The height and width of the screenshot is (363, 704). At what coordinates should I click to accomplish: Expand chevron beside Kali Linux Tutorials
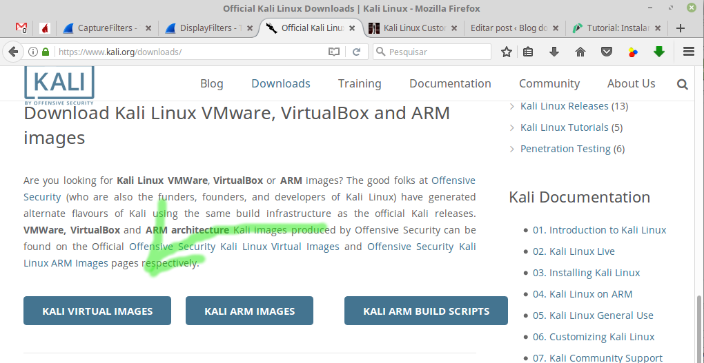tap(512, 127)
